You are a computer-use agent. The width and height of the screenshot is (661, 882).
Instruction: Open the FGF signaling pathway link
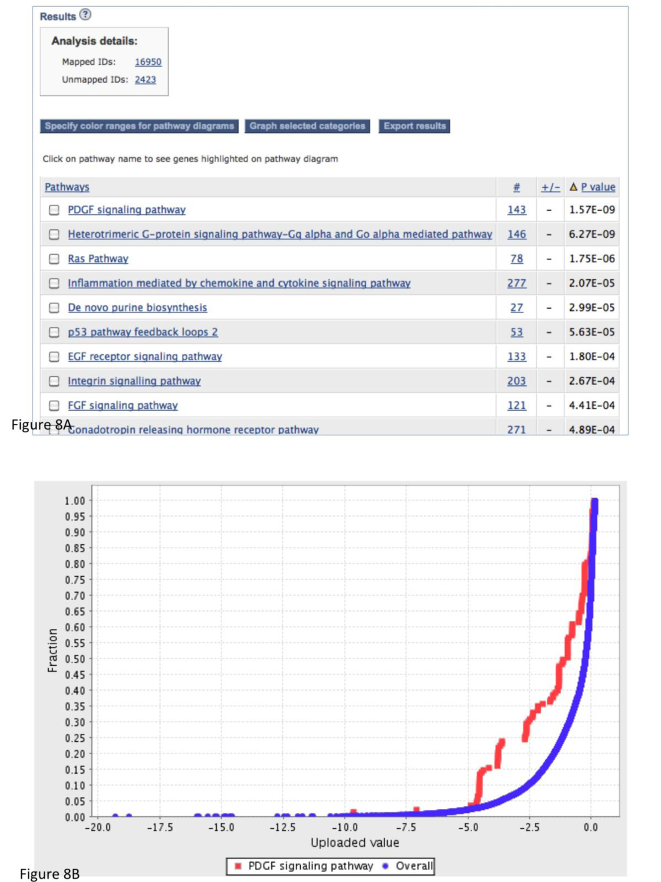(x=123, y=405)
